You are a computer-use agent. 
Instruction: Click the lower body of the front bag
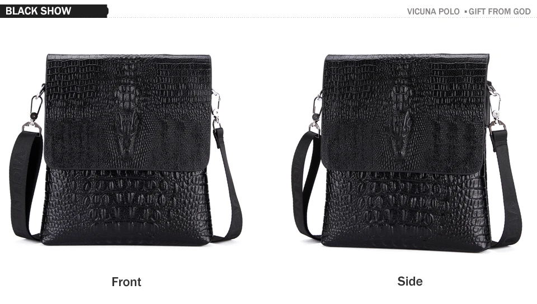pyautogui.click(x=126, y=207)
